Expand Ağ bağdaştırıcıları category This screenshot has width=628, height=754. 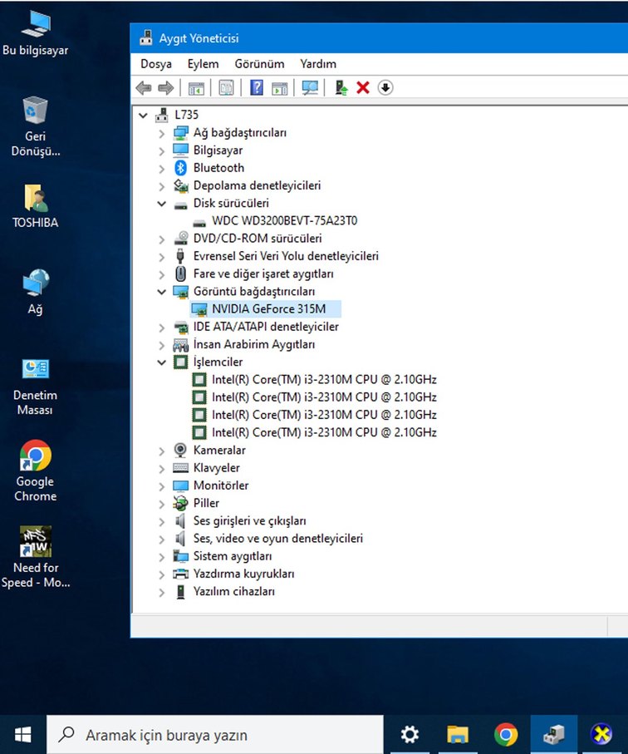click(162, 133)
